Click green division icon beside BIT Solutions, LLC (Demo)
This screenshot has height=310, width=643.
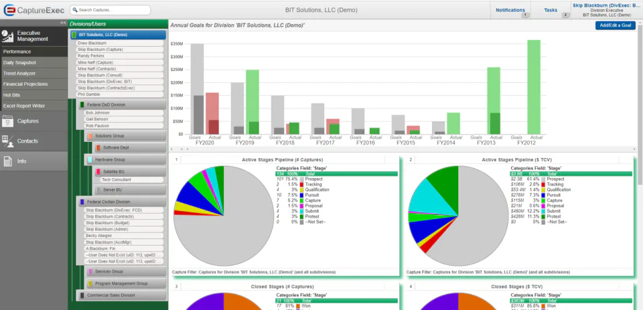[74, 35]
